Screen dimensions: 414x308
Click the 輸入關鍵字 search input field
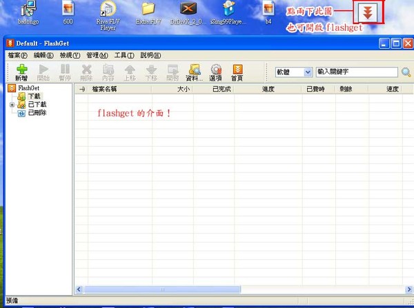pos(357,72)
